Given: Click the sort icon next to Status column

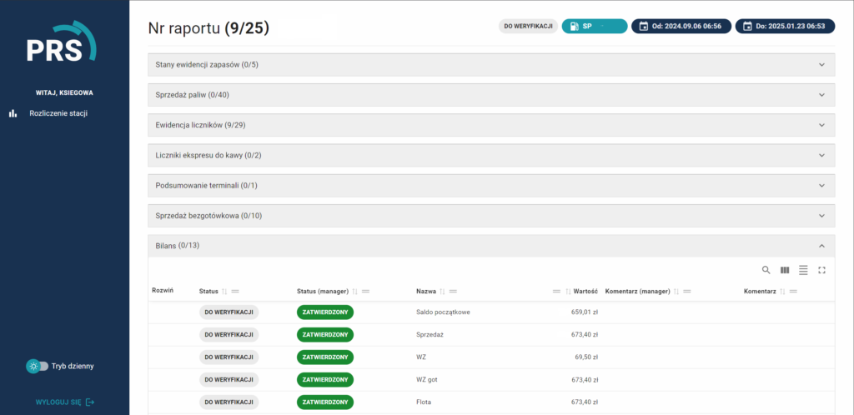Looking at the screenshot, I should click(224, 292).
